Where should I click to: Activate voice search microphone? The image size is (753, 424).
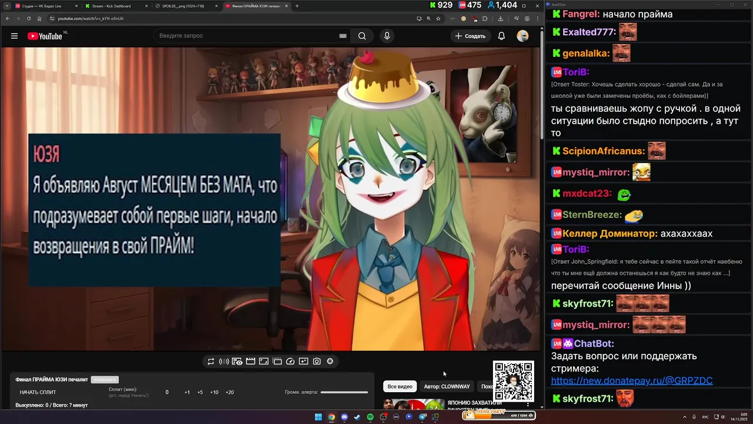[x=387, y=36]
